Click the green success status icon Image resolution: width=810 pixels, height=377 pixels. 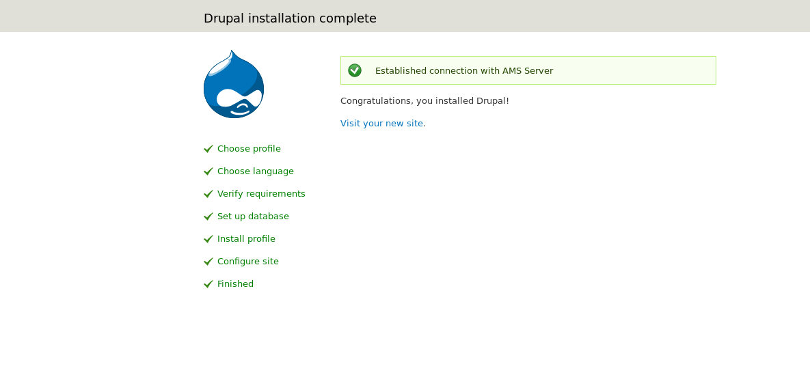(x=354, y=70)
